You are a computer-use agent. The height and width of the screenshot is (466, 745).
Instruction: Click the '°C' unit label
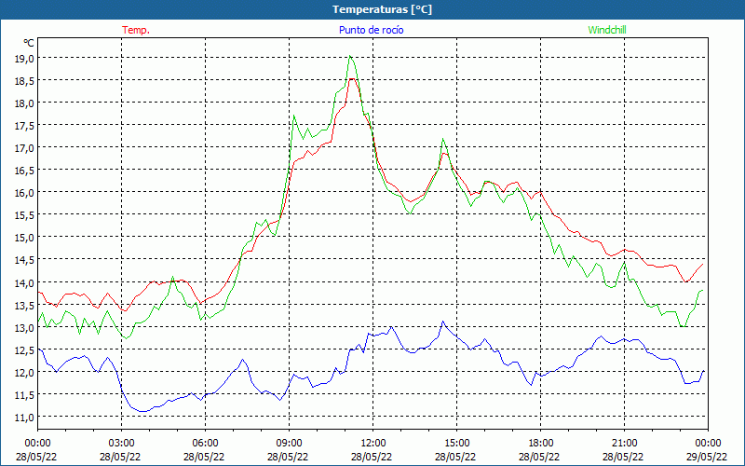29,43
